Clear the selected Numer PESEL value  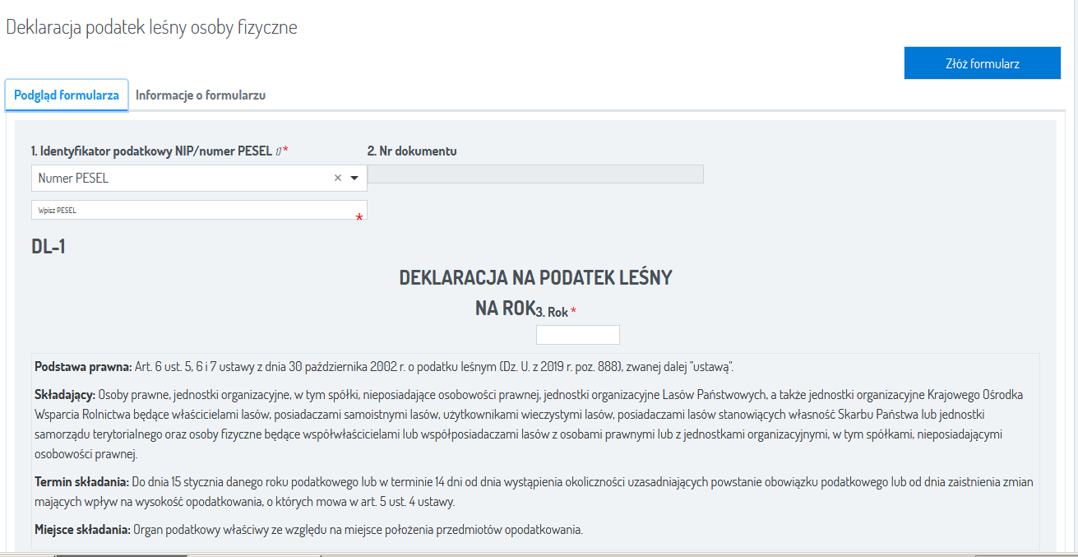pyautogui.click(x=337, y=178)
